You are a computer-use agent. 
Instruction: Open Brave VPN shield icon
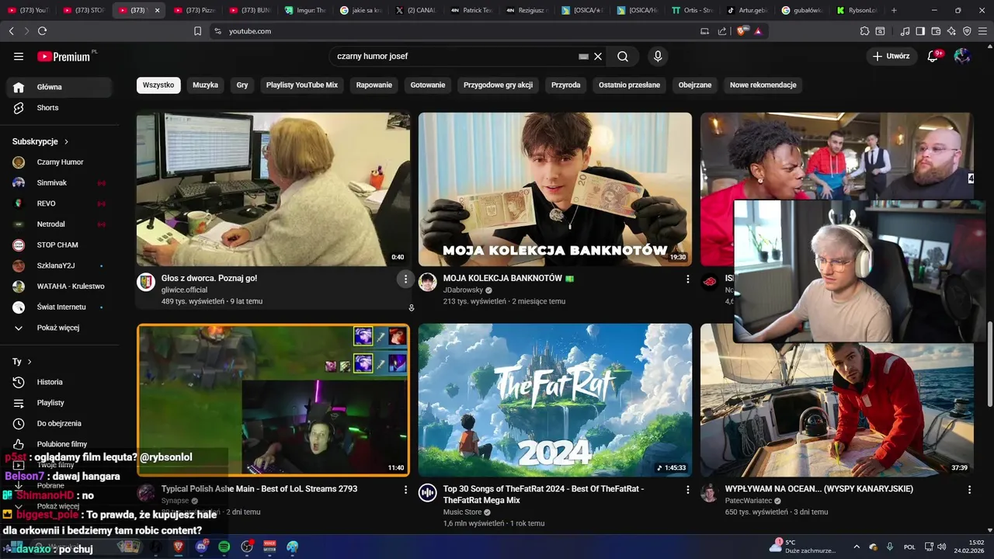[x=967, y=31]
